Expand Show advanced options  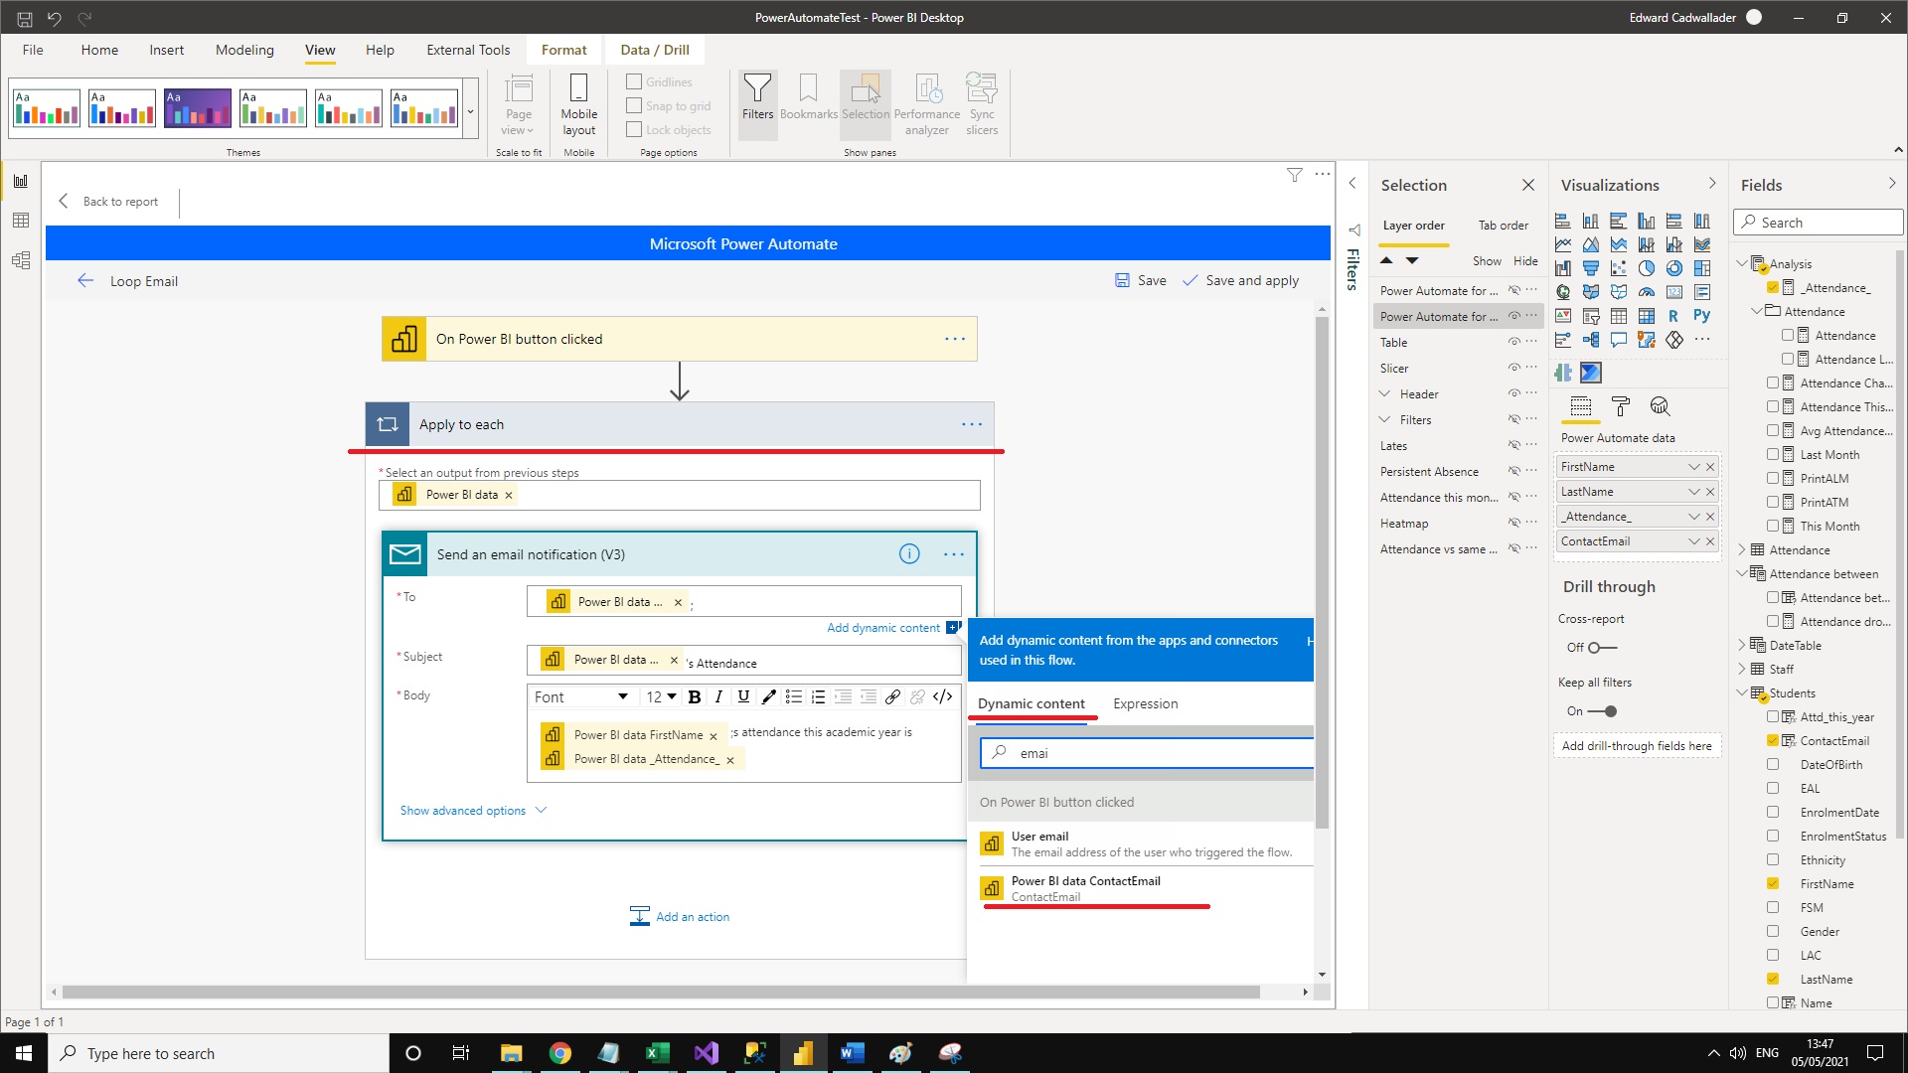tap(473, 811)
